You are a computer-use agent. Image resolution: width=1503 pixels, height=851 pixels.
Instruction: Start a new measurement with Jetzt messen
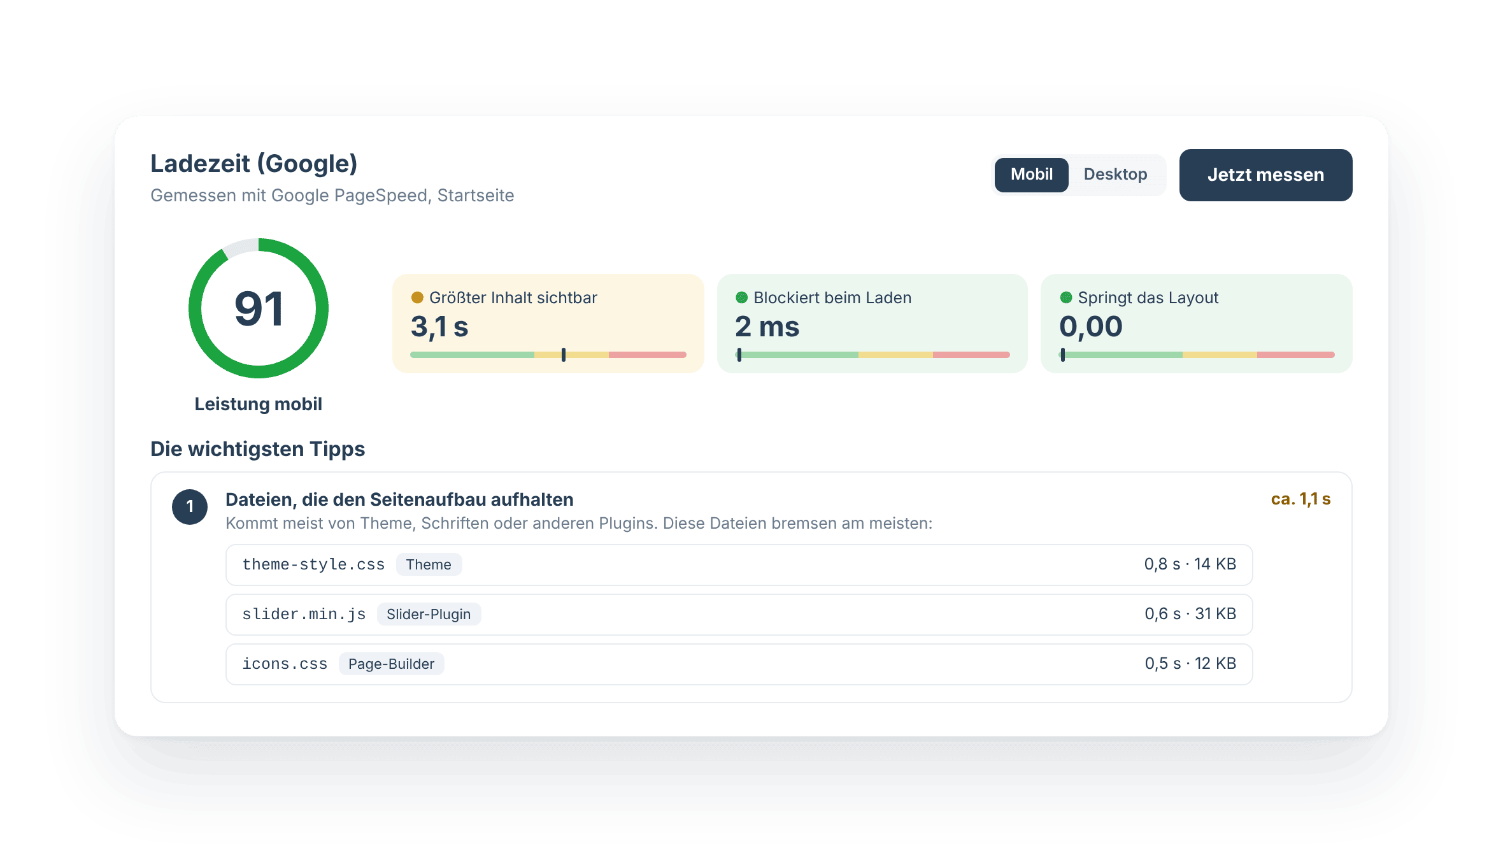point(1265,175)
